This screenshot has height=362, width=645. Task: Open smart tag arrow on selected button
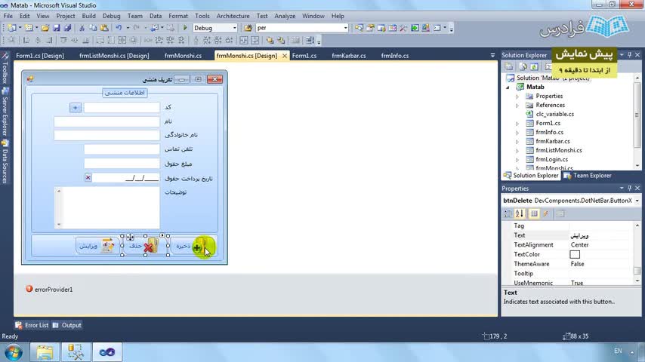[x=162, y=235]
